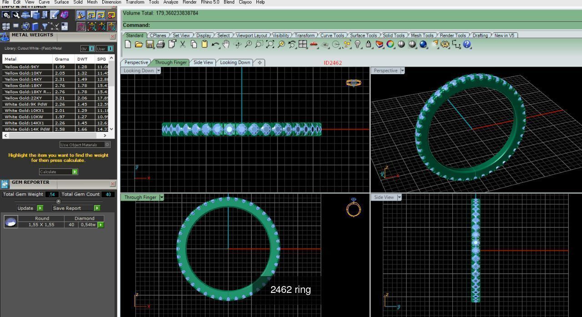Select the Pan hand tool

click(226, 44)
